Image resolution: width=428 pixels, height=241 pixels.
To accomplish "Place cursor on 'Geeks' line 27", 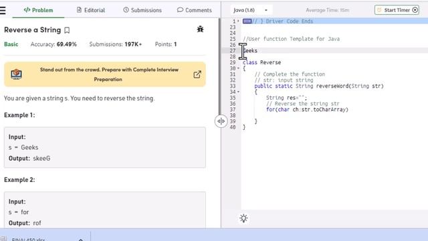I will point(250,51).
